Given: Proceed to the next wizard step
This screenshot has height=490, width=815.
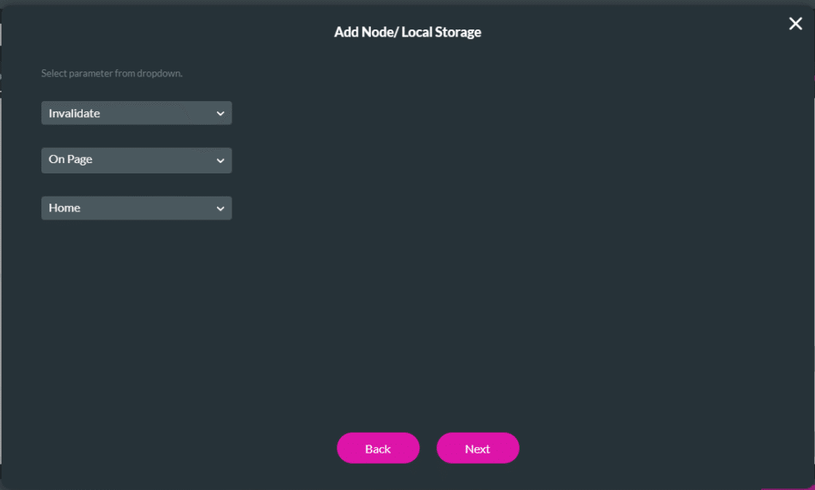Looking at the screenshot, I should pyautogui.click(x=478, y=449).
